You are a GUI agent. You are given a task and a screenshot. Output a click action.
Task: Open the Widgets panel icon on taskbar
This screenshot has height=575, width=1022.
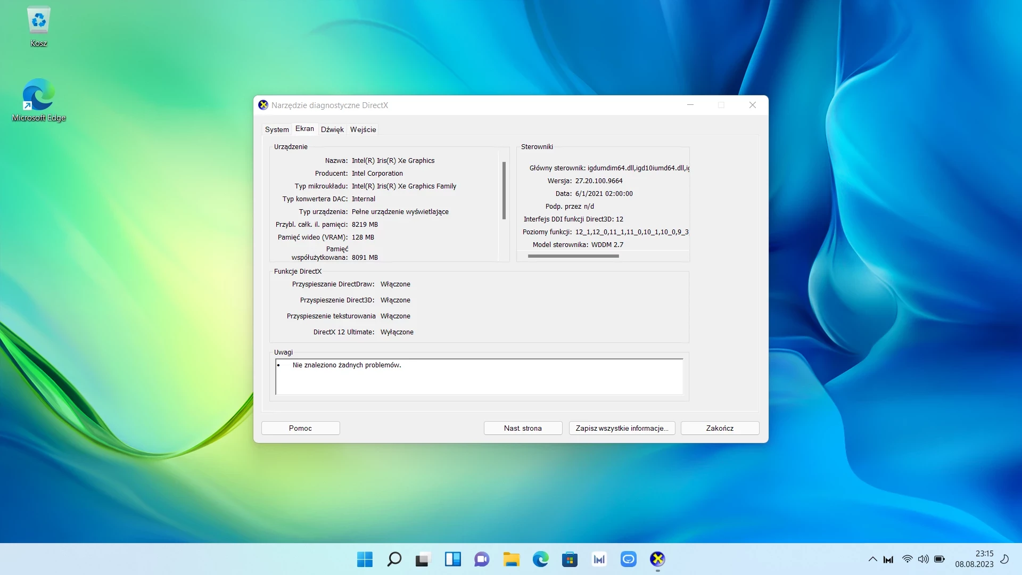[x=452, y=559]
